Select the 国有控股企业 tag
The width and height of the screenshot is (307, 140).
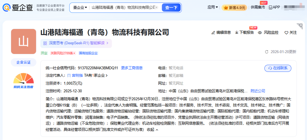88,53
